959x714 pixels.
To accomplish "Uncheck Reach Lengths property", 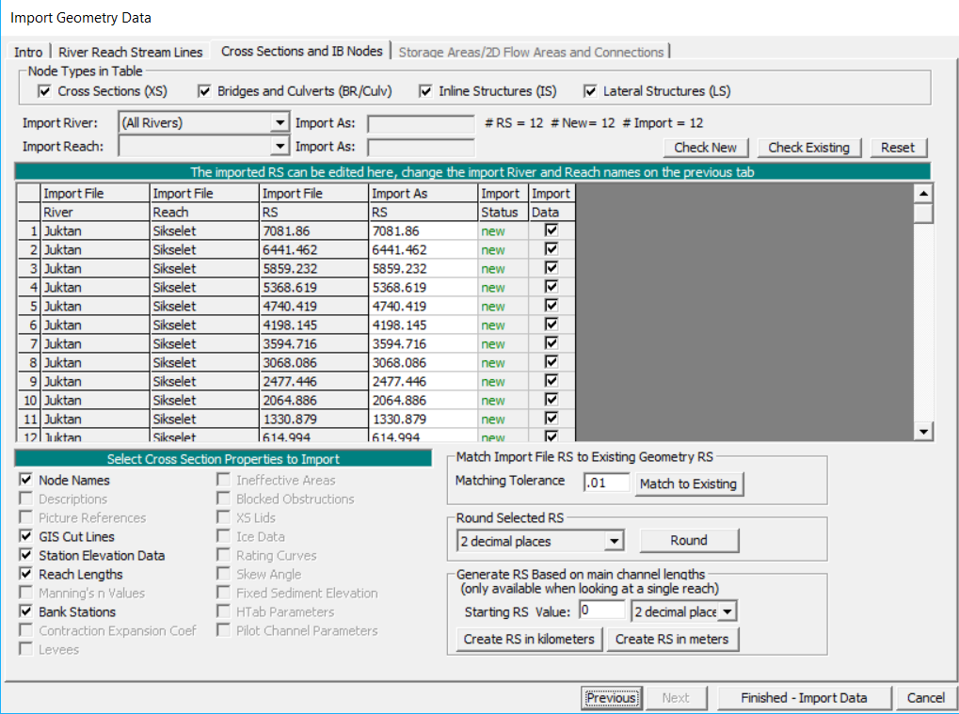I will (25, 574).
